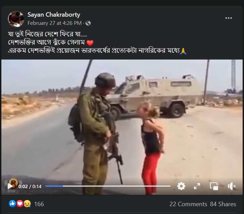Open Sayan Chakraborty's profile name link
244x214 pixels.
click(54, 15)
